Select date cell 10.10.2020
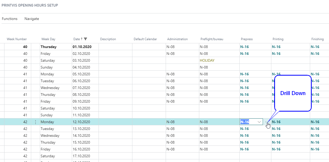The height and width of the screenshot is (162, 329). tap(81, 108)
